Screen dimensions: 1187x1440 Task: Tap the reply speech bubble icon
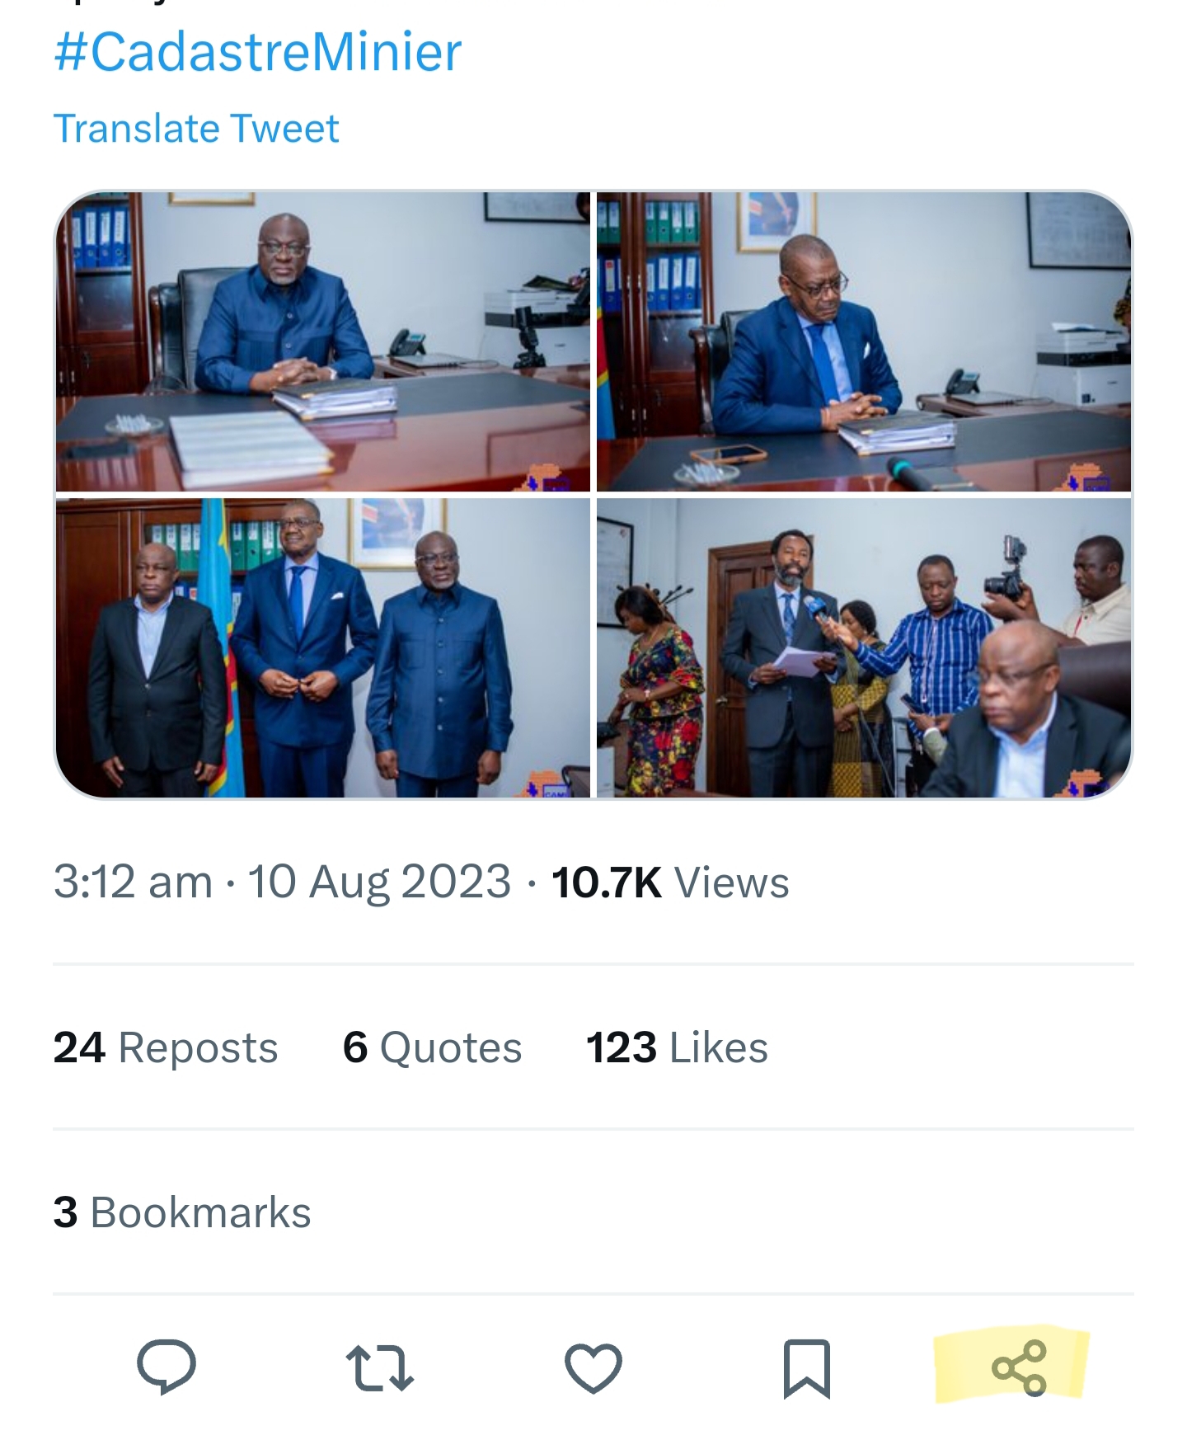167,1367
